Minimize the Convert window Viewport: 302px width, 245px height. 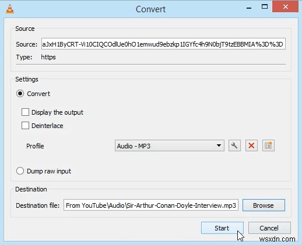coord(249,8)
